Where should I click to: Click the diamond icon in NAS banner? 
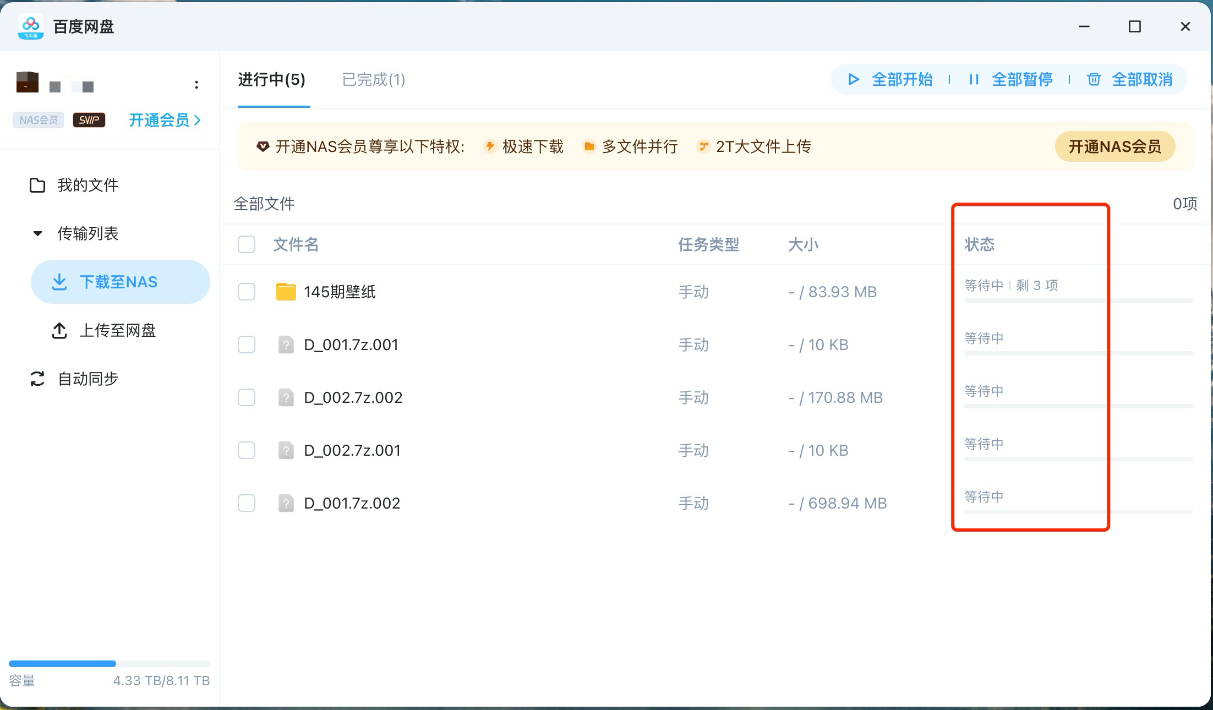click(x=263, y=146)
